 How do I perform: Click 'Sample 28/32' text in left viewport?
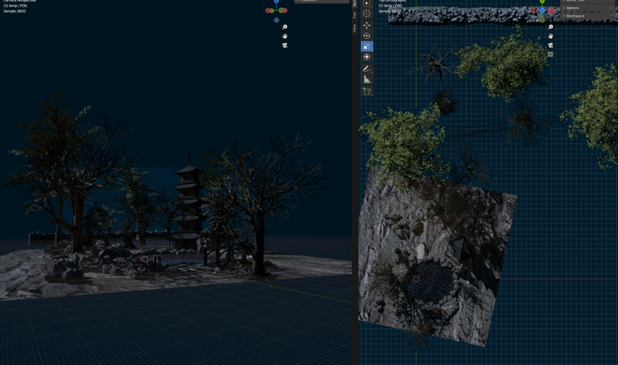click(x=14, y=11)
